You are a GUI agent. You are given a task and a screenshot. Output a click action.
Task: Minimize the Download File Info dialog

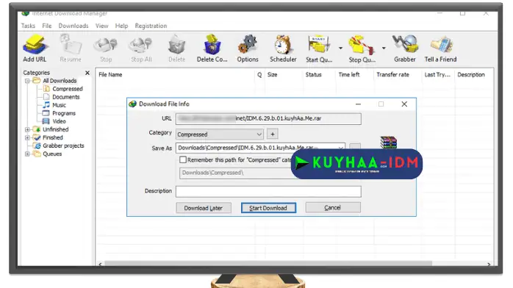(358, 104)
